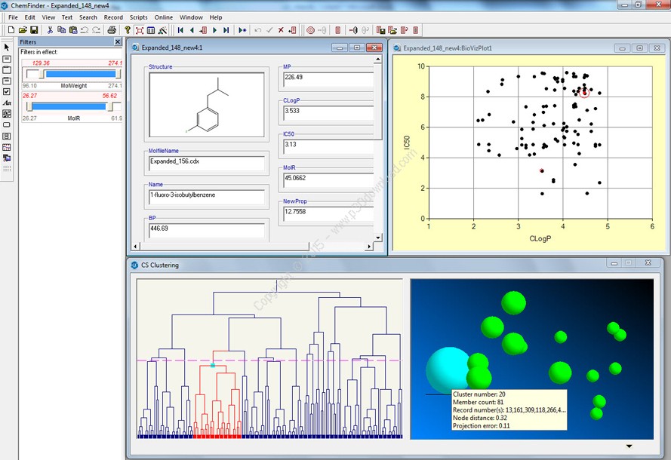Close the Filters panel
Image resolution: width=671 pixels, height=460 pixels.
pyautogui.click(x=117, y=42)
